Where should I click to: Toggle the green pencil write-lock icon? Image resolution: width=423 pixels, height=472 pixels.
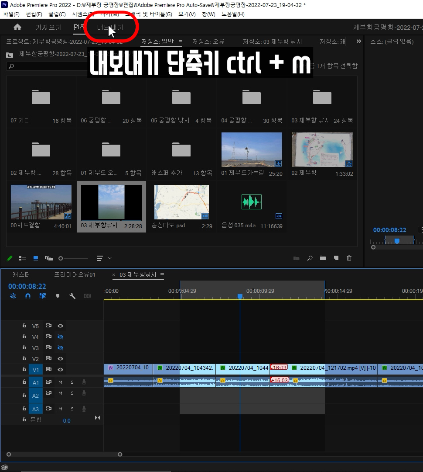click(9, 258)
